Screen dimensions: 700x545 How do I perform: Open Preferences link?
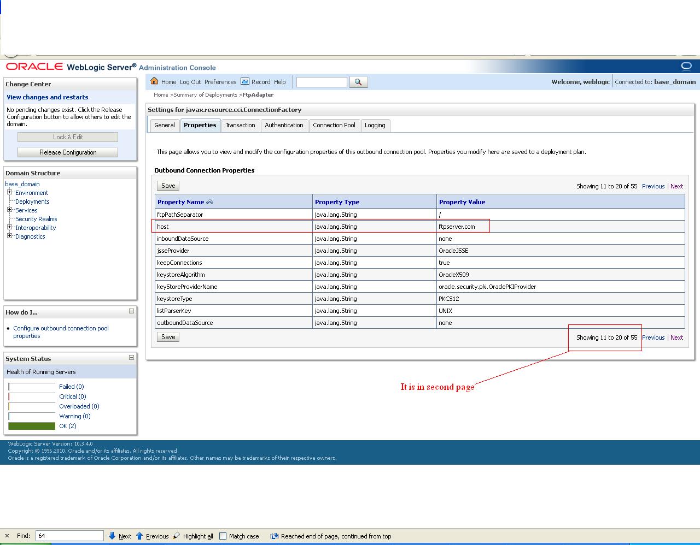220,82
